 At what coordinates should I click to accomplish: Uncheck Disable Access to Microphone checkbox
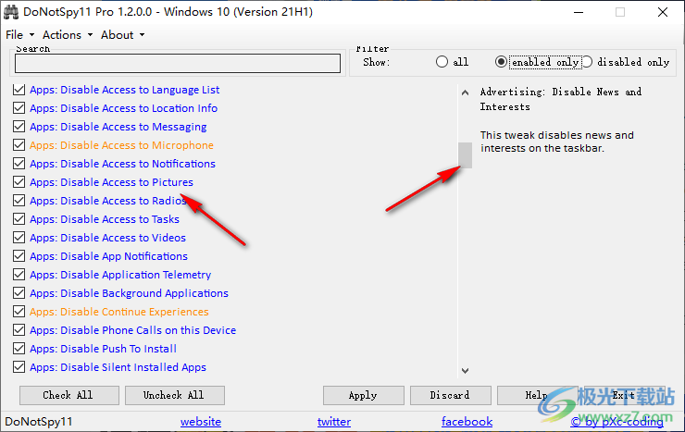point(19,145)
